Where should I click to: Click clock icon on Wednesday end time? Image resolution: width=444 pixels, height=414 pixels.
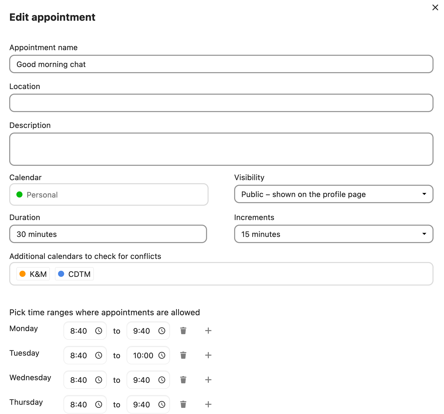162,380
